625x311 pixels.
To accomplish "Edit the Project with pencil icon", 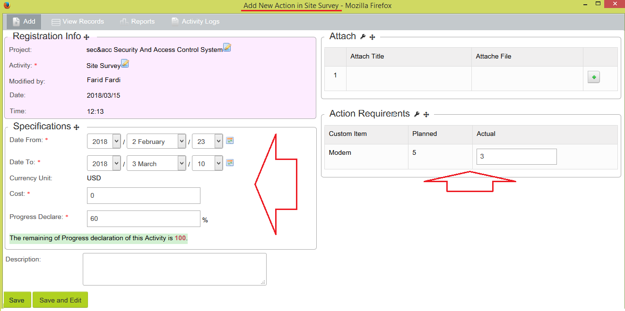I will [x=227, y=47].
